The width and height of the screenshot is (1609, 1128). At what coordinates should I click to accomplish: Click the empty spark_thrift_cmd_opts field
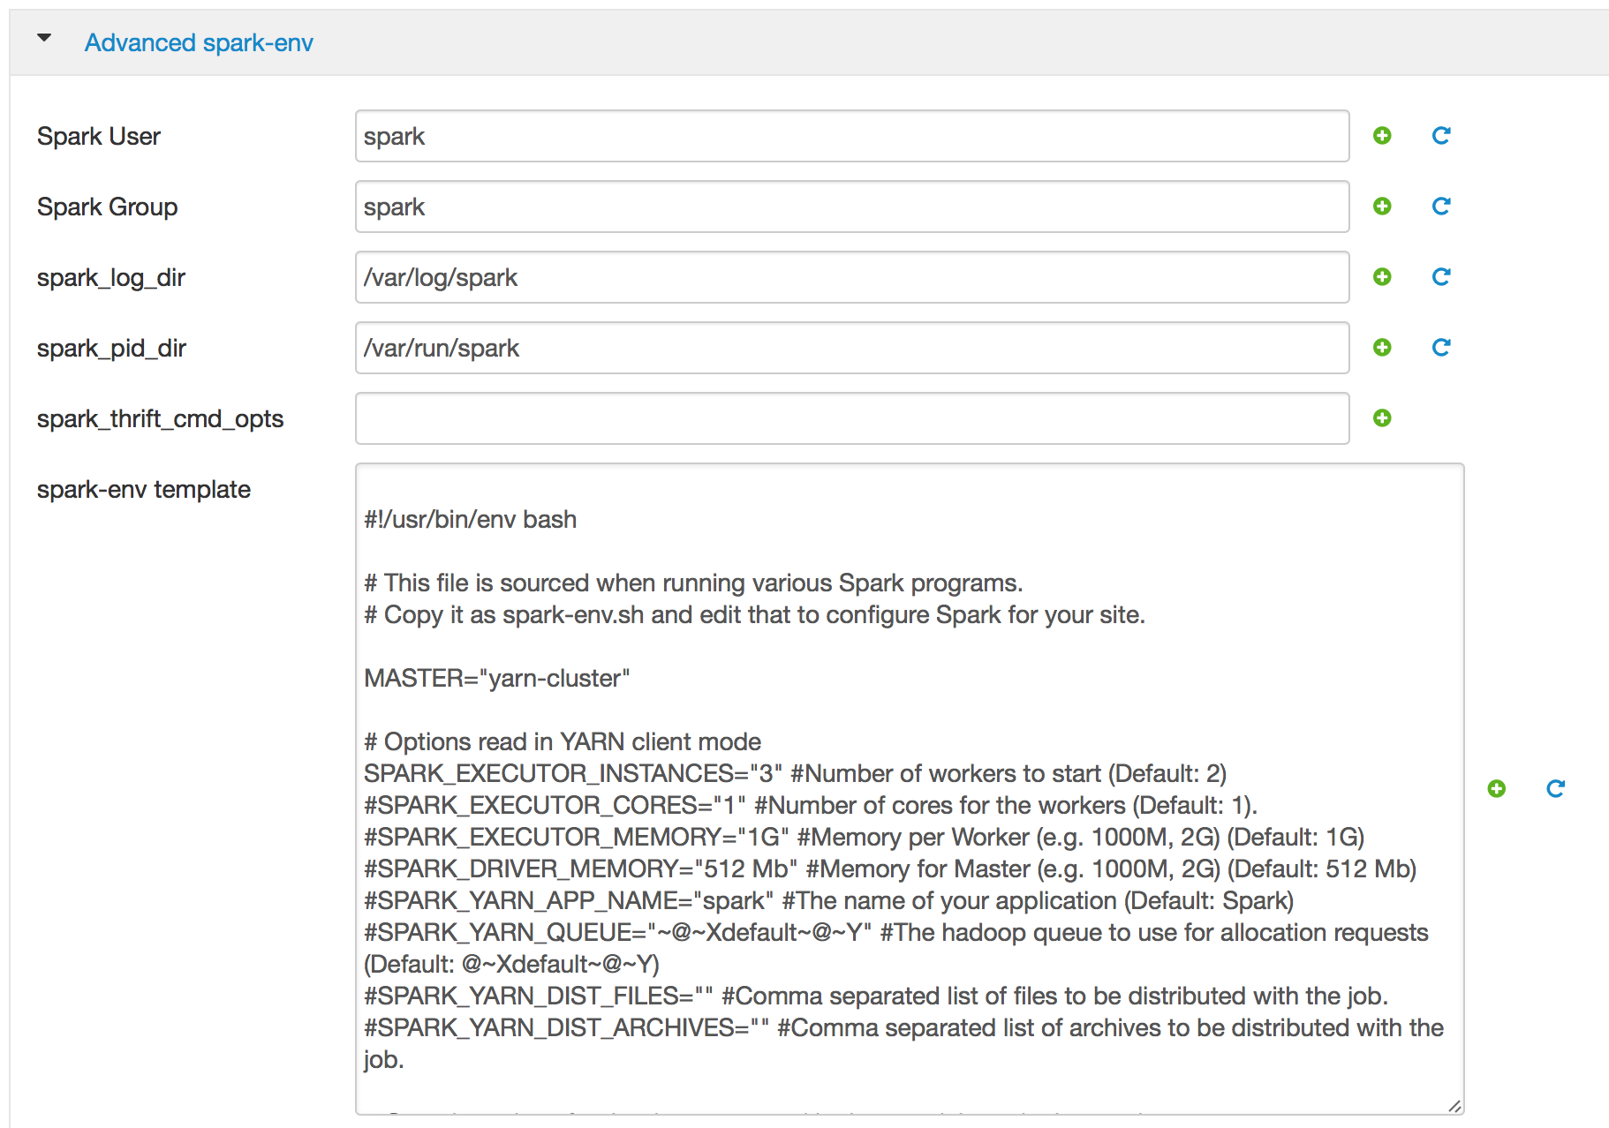tap(851, 418)
